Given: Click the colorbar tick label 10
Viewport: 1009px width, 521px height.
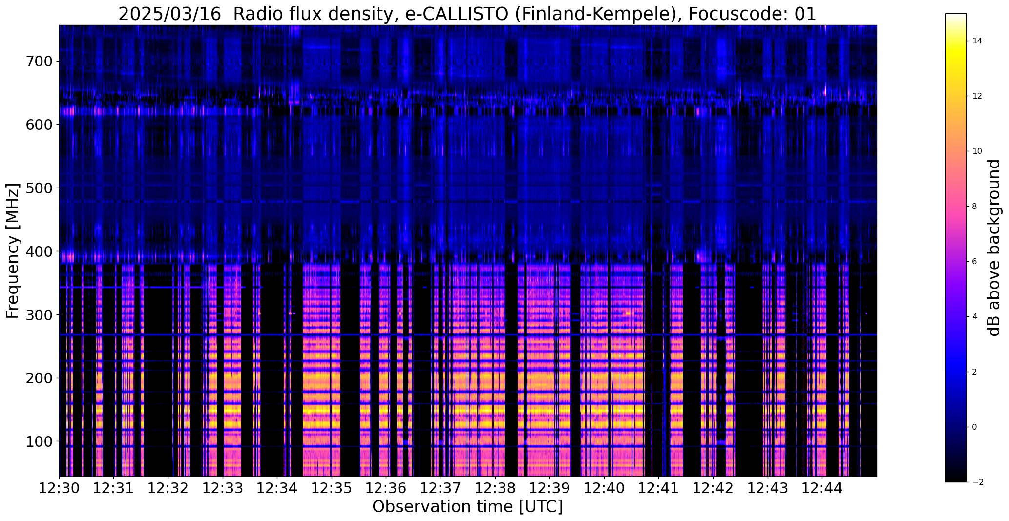Looking at the screenshot, I should [977, 151].
